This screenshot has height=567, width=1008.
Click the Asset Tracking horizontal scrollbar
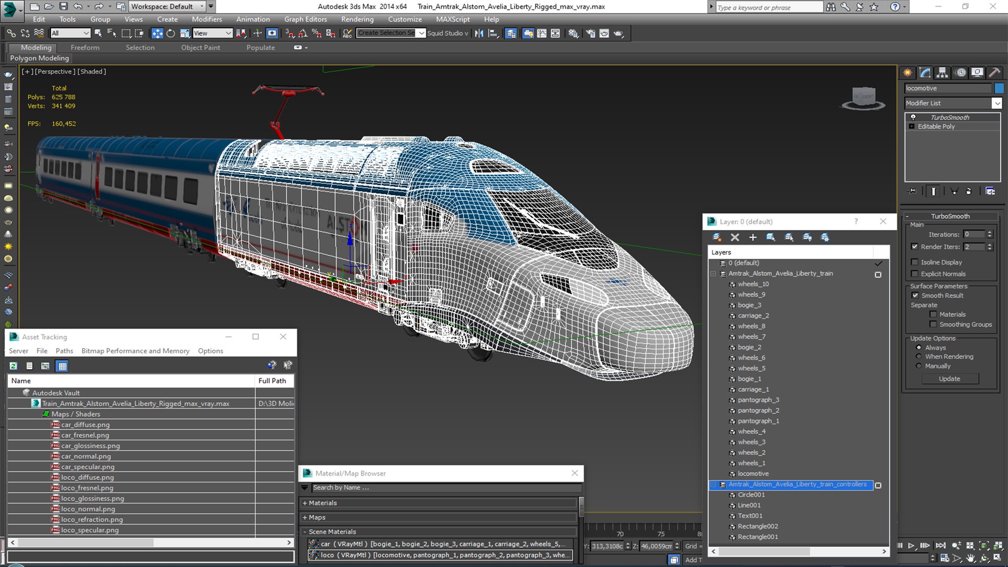(x=151, y=542)
